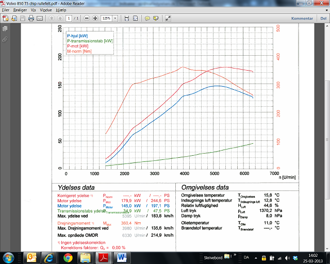The image size is (330, 264).
Task: Open the Hjælp menu
Action: [x=61, y=10]
